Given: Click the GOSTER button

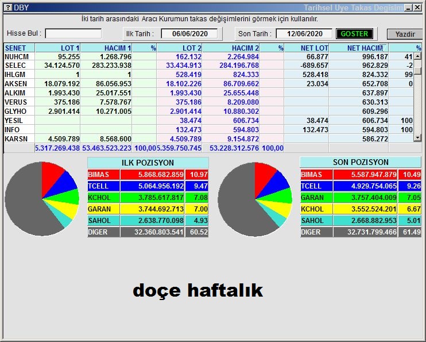Looking at the screenshot, I should (354, 34).
